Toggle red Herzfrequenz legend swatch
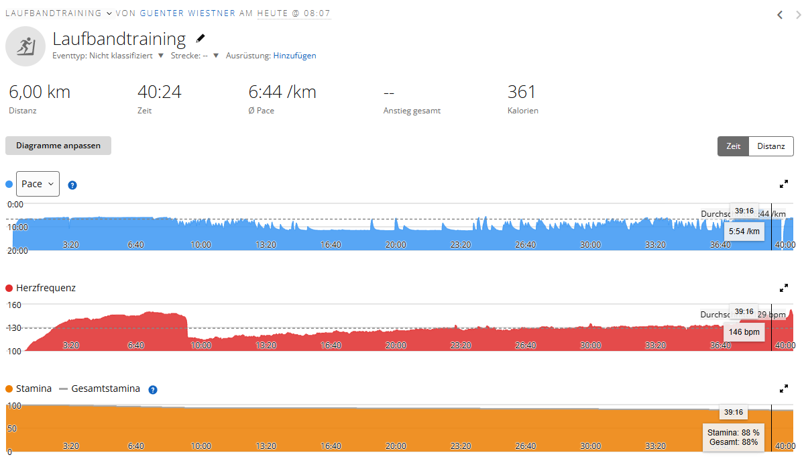The image size is (804, 463). tap(9, 288)
